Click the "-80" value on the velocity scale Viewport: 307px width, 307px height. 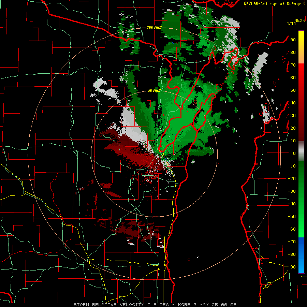pos(292,254)
